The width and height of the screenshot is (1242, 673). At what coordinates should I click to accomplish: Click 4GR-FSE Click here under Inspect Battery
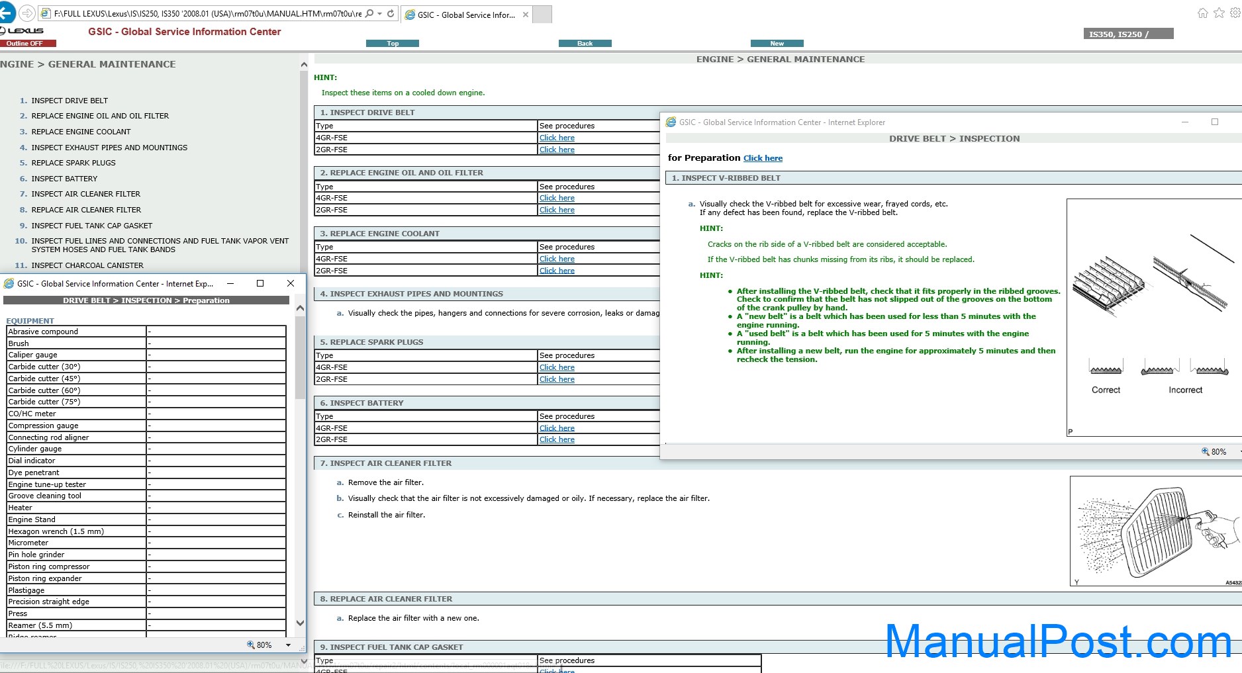557,428
